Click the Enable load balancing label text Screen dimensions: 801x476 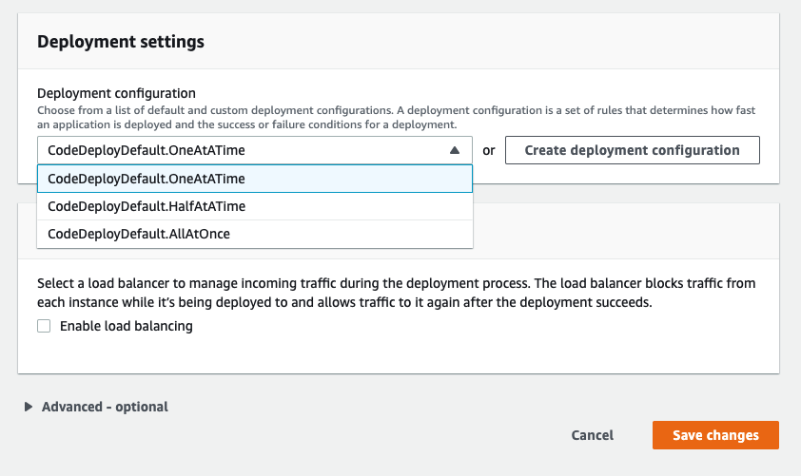pyautogui.click(x=127, y=326)
